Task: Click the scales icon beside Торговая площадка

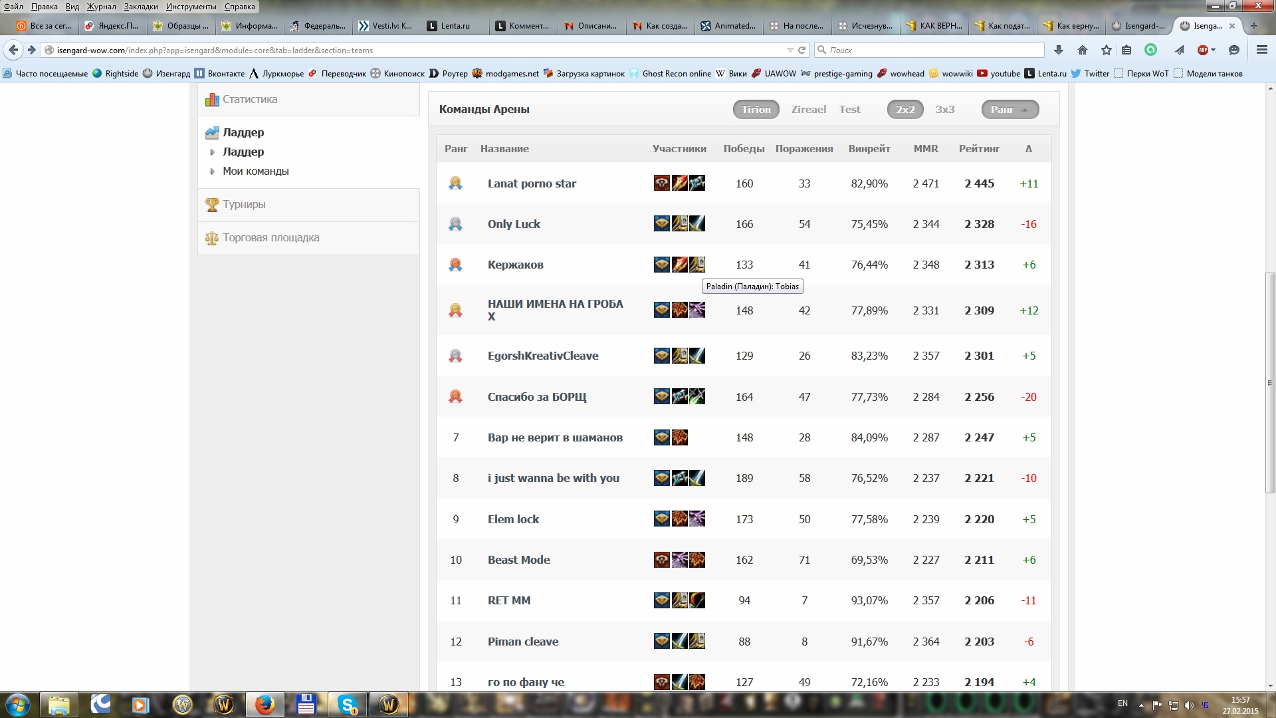Action: tap(212, 238)
